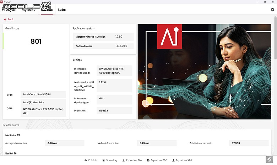Click the Workload version value 1.10.529.0
The image size is (277, 165).
pos(121,46)
